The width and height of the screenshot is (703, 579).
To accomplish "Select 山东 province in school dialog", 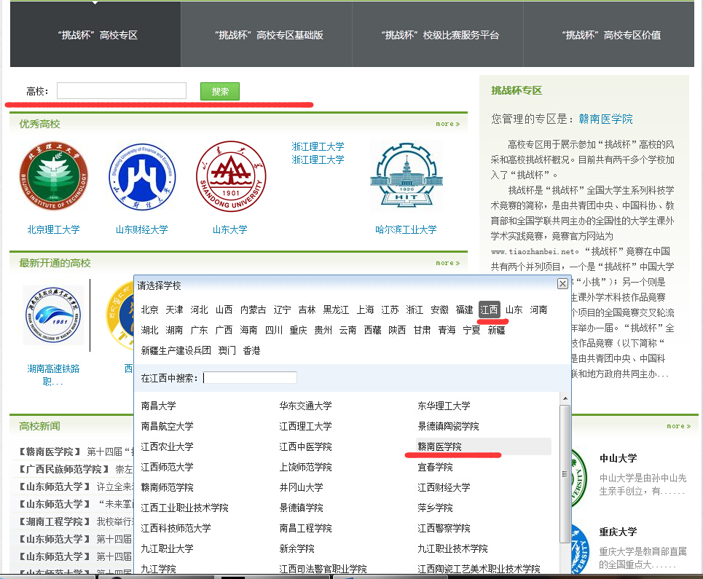I will [x=514, y=310].
